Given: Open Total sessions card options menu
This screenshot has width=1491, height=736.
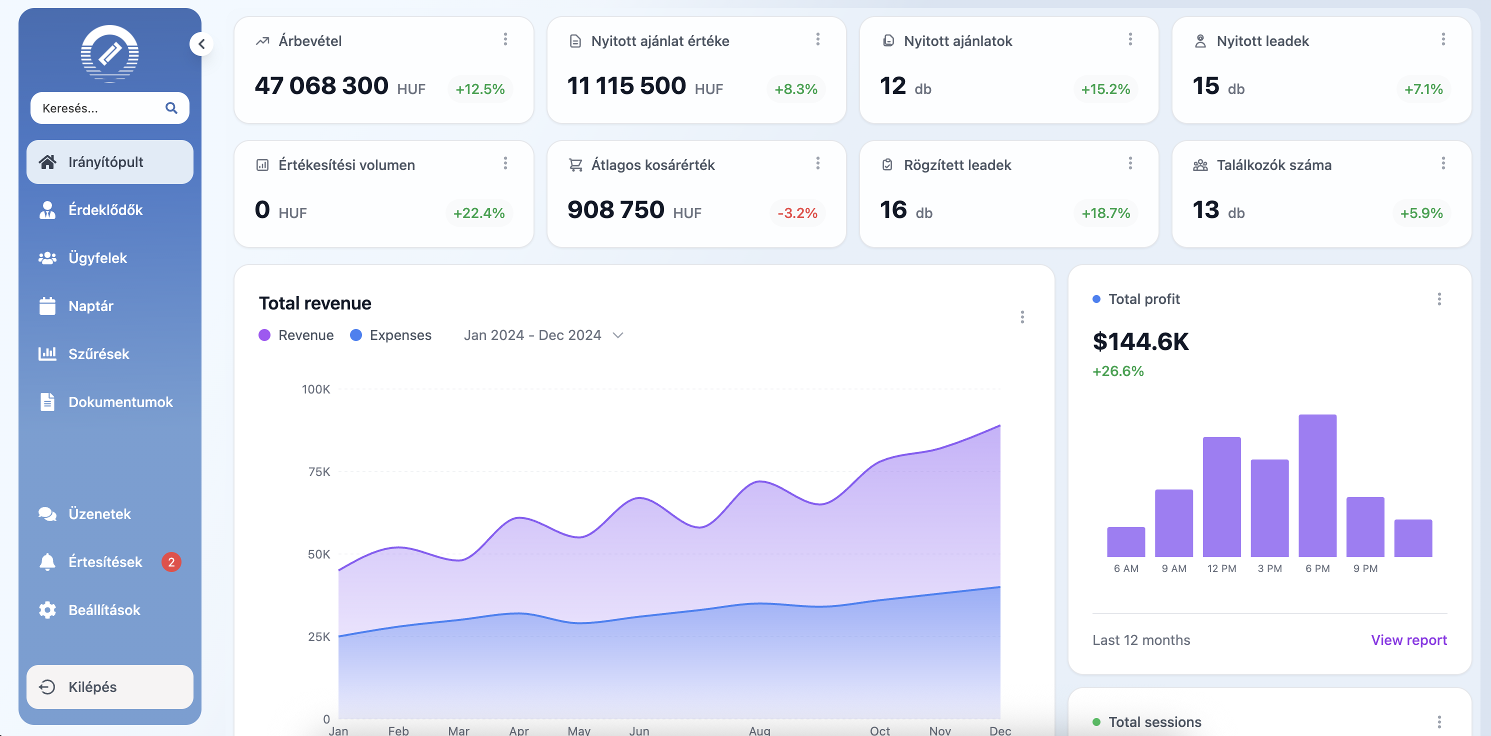Looking at the screenshot, I should (1439, 721).
